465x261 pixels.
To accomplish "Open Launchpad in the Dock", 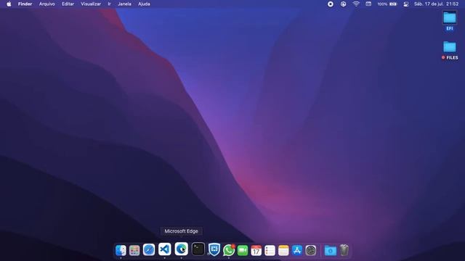I will [134, 250].
